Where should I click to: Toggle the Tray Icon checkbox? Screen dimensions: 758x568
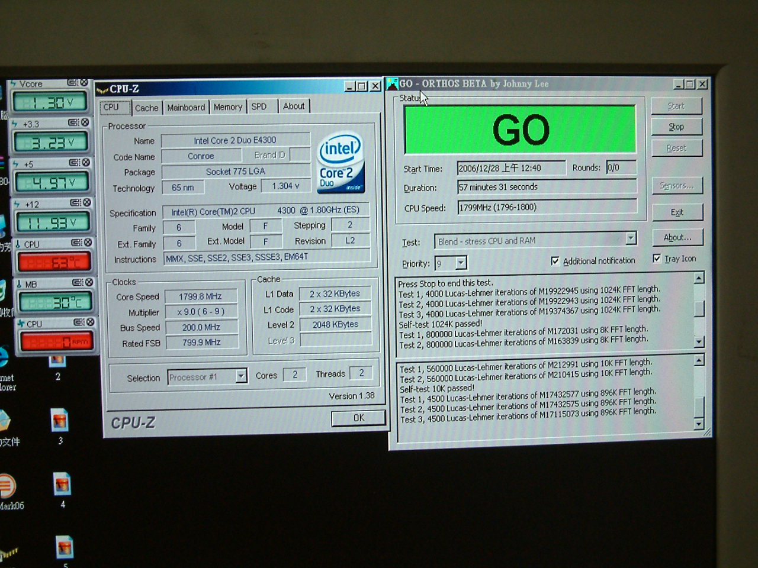[x=657, y=259]
